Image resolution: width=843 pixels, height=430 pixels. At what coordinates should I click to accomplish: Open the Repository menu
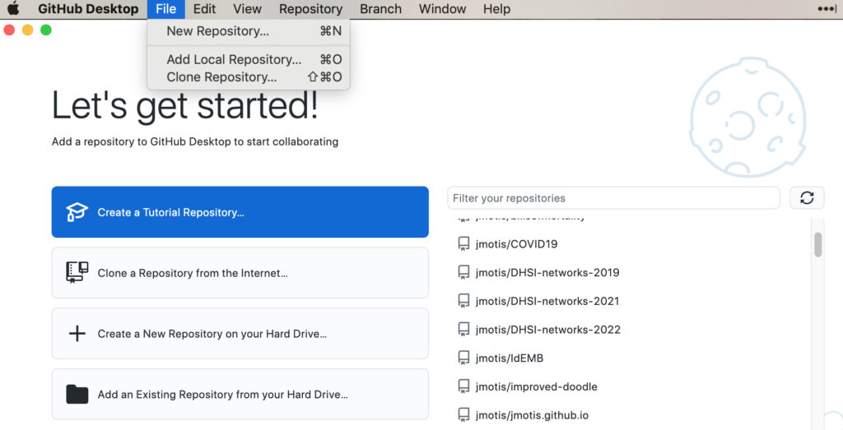(310, 8)
